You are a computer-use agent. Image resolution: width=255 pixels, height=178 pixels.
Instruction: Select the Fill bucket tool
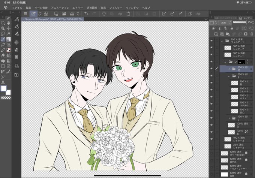[3, 61]
